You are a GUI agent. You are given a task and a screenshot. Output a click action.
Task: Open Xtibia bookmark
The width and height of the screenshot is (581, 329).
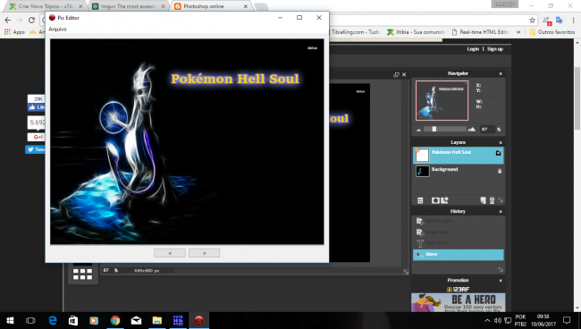(x=416, y=32)
